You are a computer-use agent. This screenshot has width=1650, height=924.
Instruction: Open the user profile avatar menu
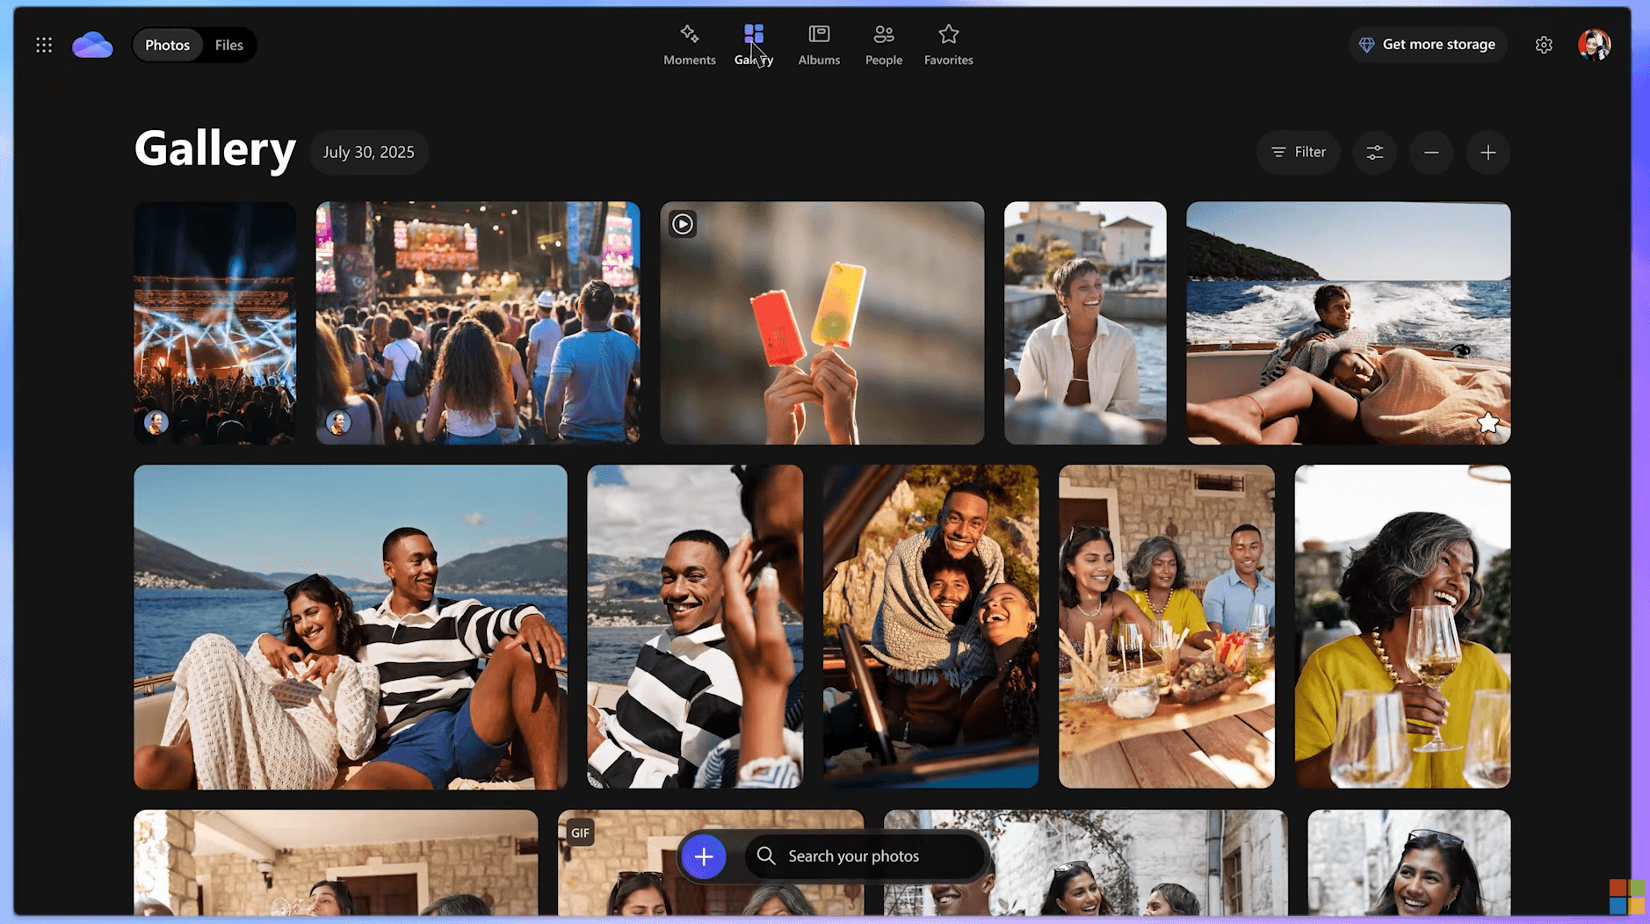coord(1593,45)
